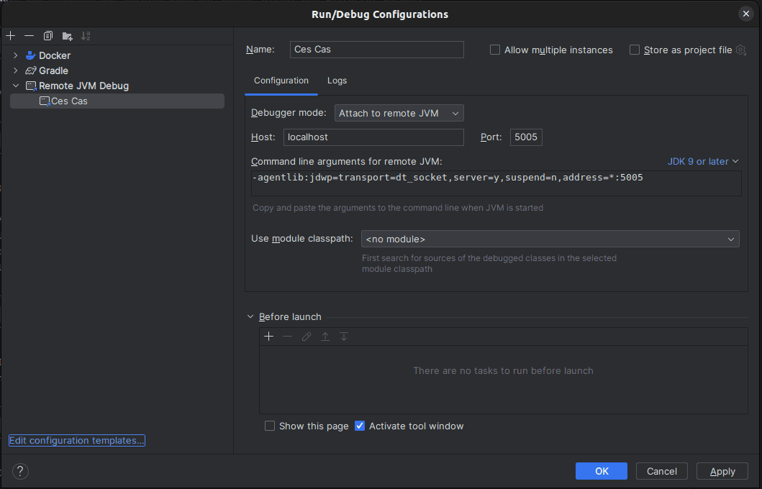This screenshot has width=762, height=489.
Task: Click the Apply button
Action: pos(722,471)
